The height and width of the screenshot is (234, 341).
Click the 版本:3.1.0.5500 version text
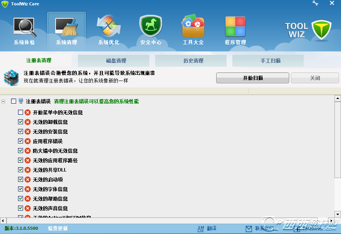(x=22, y=228)
